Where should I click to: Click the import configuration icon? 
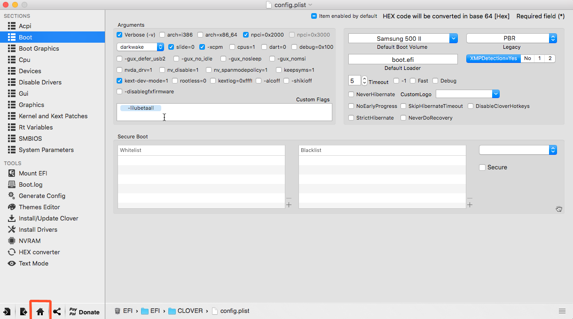(x=7, y=311)
